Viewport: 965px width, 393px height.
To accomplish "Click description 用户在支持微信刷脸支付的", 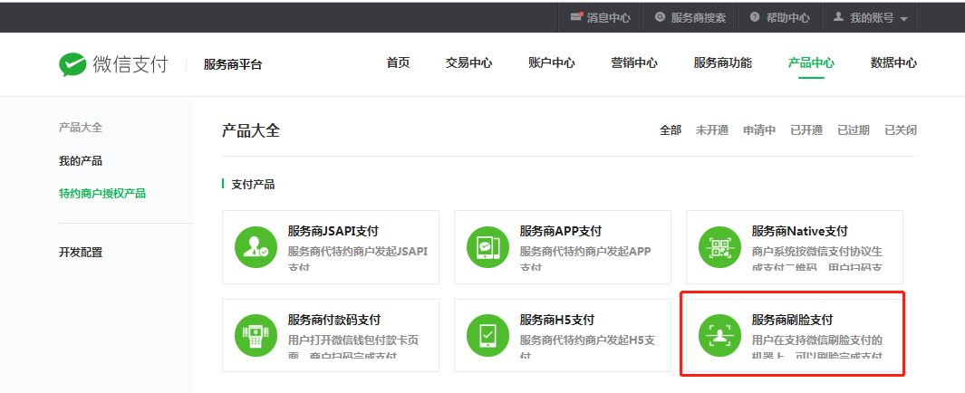I will [x=817, y=340].
